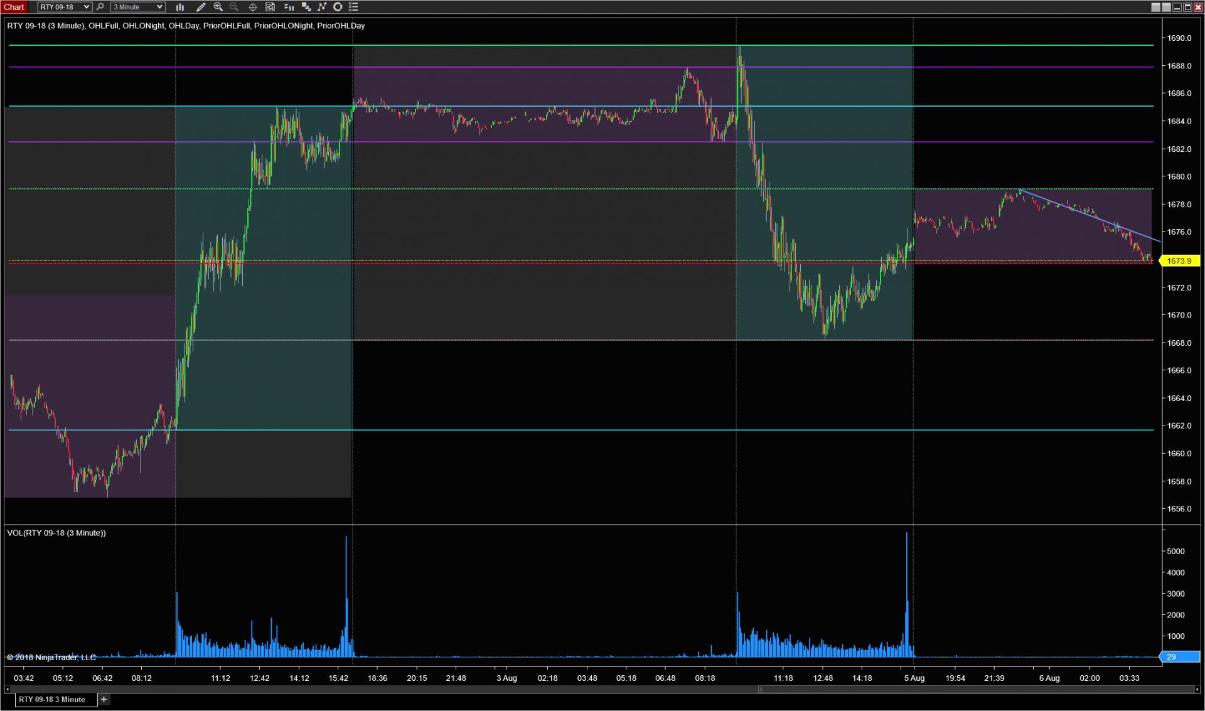1205x711 pixels.
Task: Open the Data Box icon
Action: pyautogui.click(x=270, y=7)
